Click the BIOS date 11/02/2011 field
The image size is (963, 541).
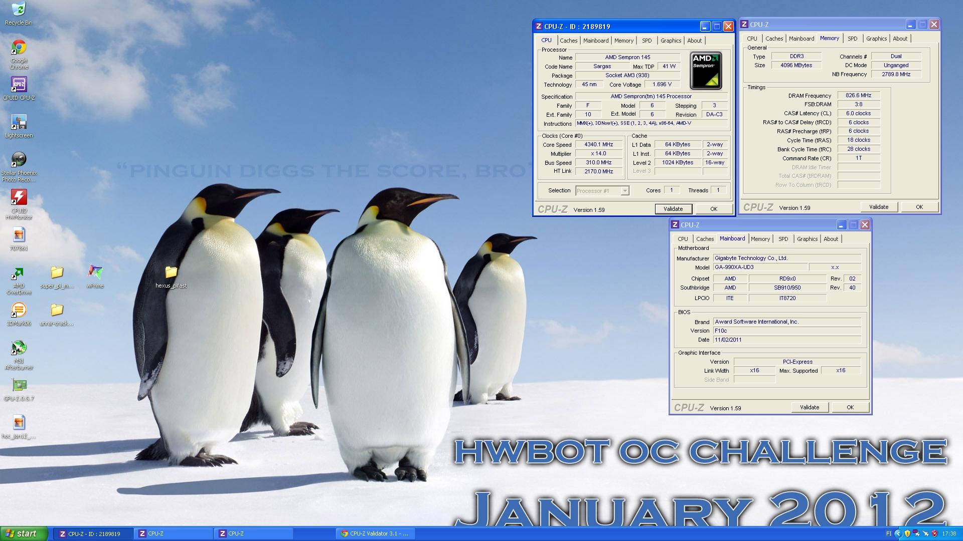click(x=787, y=340)
